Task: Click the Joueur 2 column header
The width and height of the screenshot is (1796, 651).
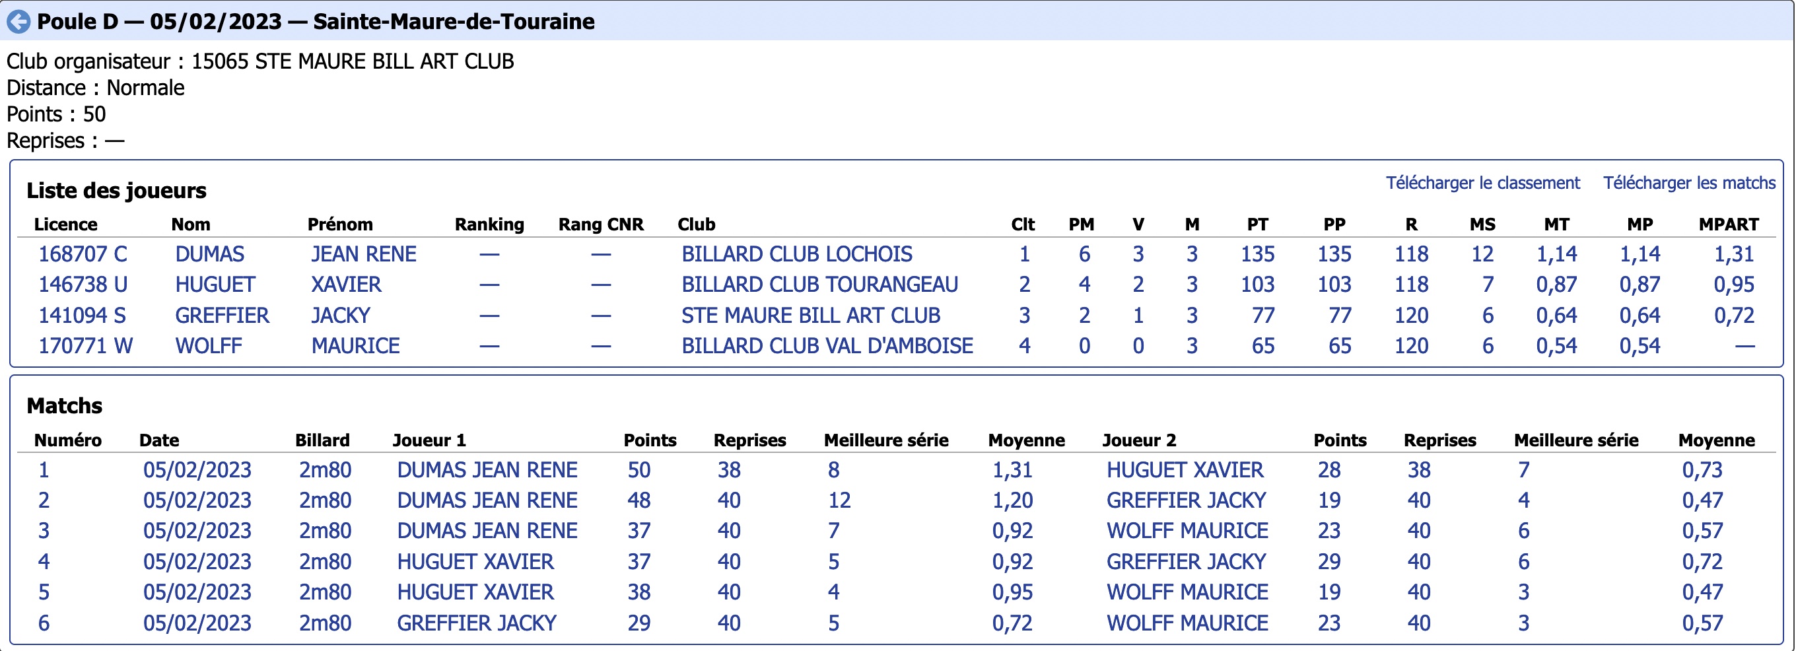Action: tap(1138, 440)
